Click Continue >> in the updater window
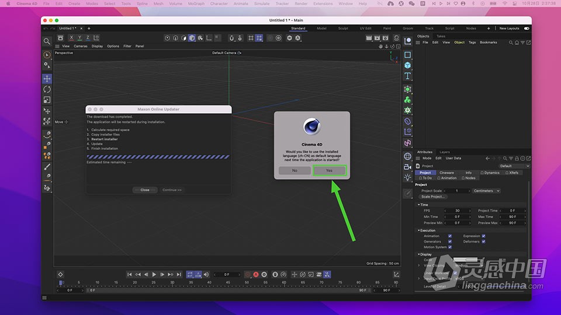This screenshot has height=315, width=561. pos(172,190)
